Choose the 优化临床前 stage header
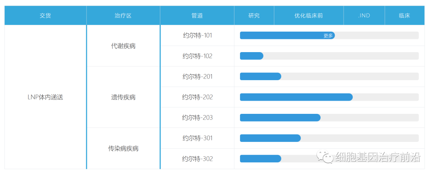This screenshot has width=435, height=176. click(x=309, y=16)
